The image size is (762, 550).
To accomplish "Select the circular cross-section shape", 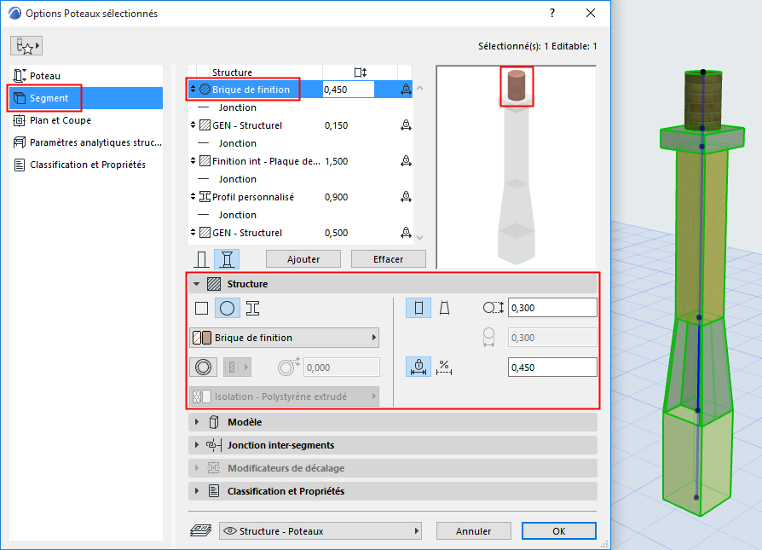I will [x=226, y=308].
